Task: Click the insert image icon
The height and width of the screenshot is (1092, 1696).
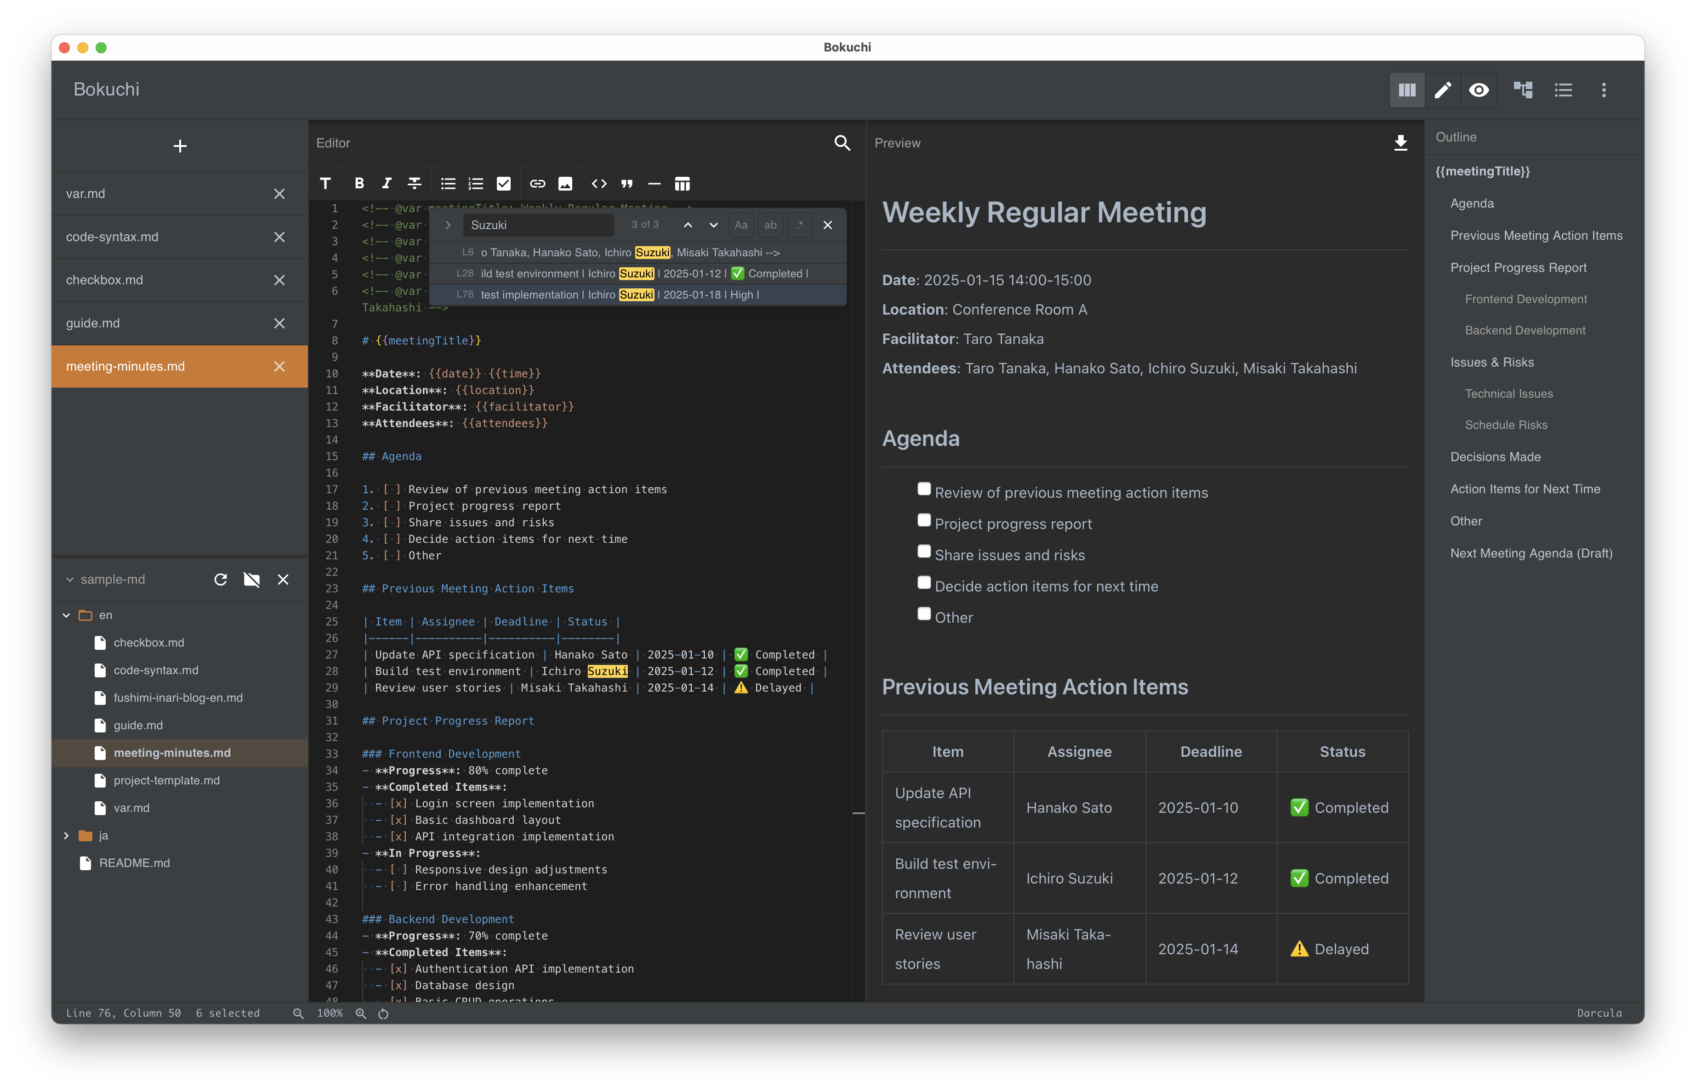Action: click(565, 184)
